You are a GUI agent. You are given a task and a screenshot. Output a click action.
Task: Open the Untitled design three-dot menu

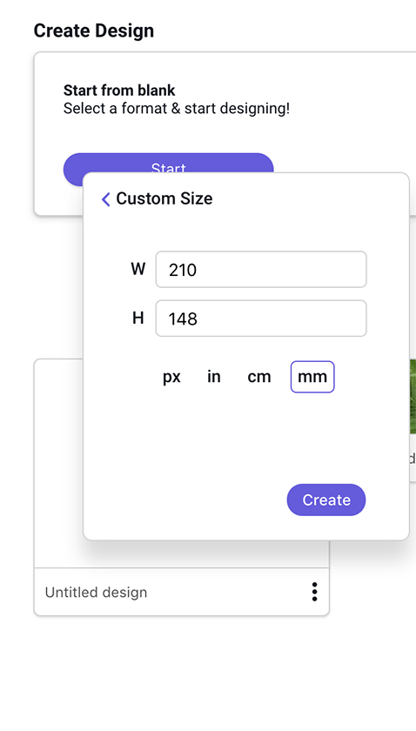tap(315, 592)
